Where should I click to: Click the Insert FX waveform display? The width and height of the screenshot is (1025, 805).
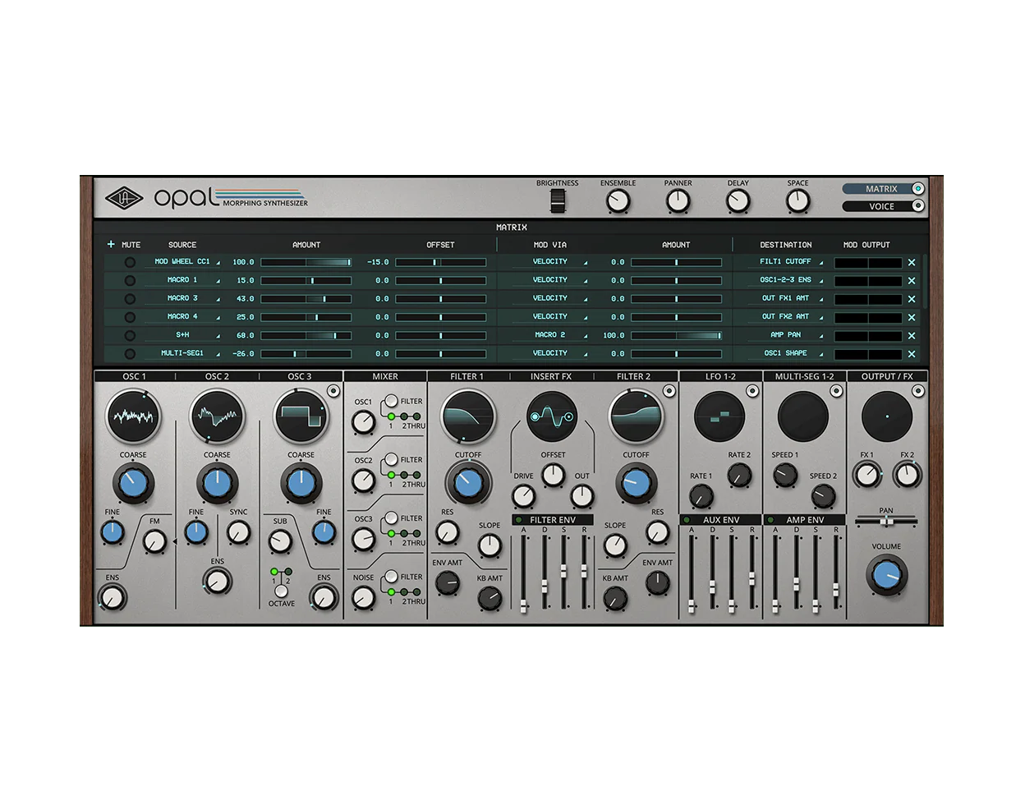(552, 417)
